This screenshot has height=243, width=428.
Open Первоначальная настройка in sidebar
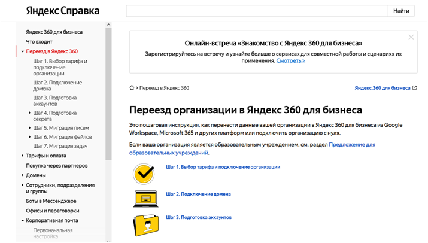(53, 233)
